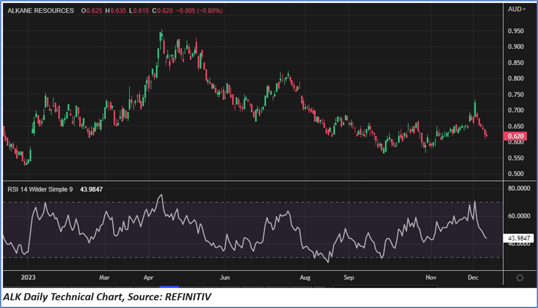This screenshot has height=308, width=538.
Task: Click the 0.900 price axis label
Action: pos(515,47)
